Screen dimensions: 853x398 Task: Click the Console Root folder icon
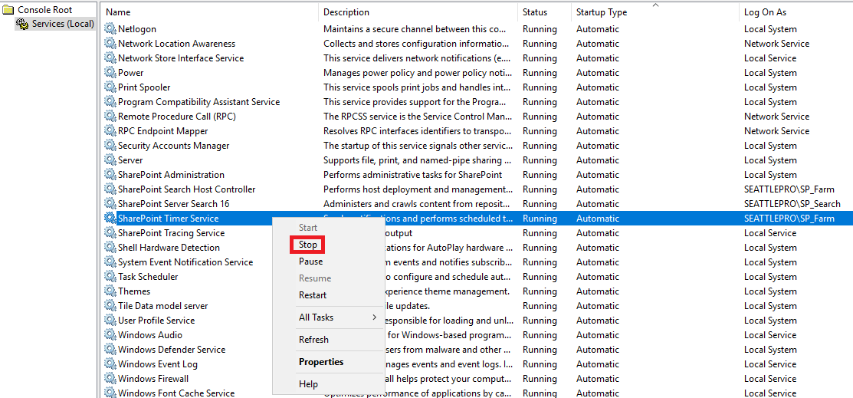[8, 10]
